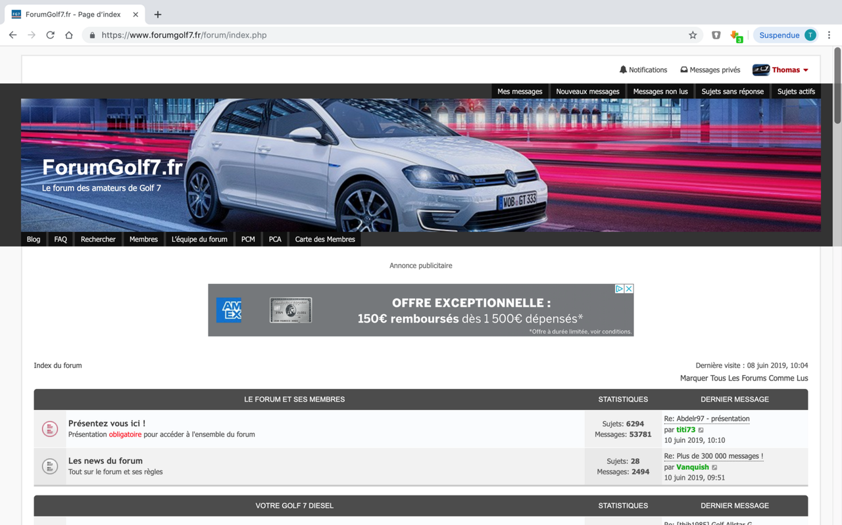Open the download extension with green badge

pyautogui.click(x=736, y=36)
